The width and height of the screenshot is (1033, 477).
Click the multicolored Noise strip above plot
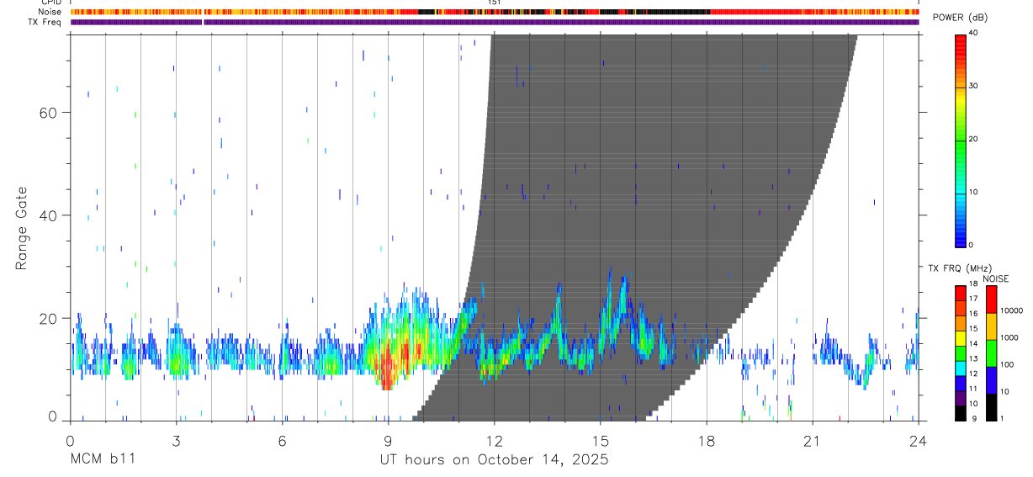click(495, 12)
